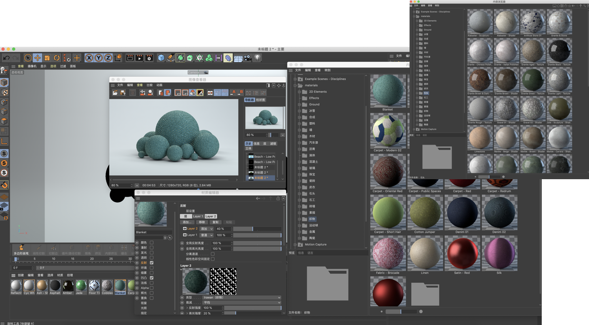Click the 添加... button in layer settings
589x325 pixels.
187,222
